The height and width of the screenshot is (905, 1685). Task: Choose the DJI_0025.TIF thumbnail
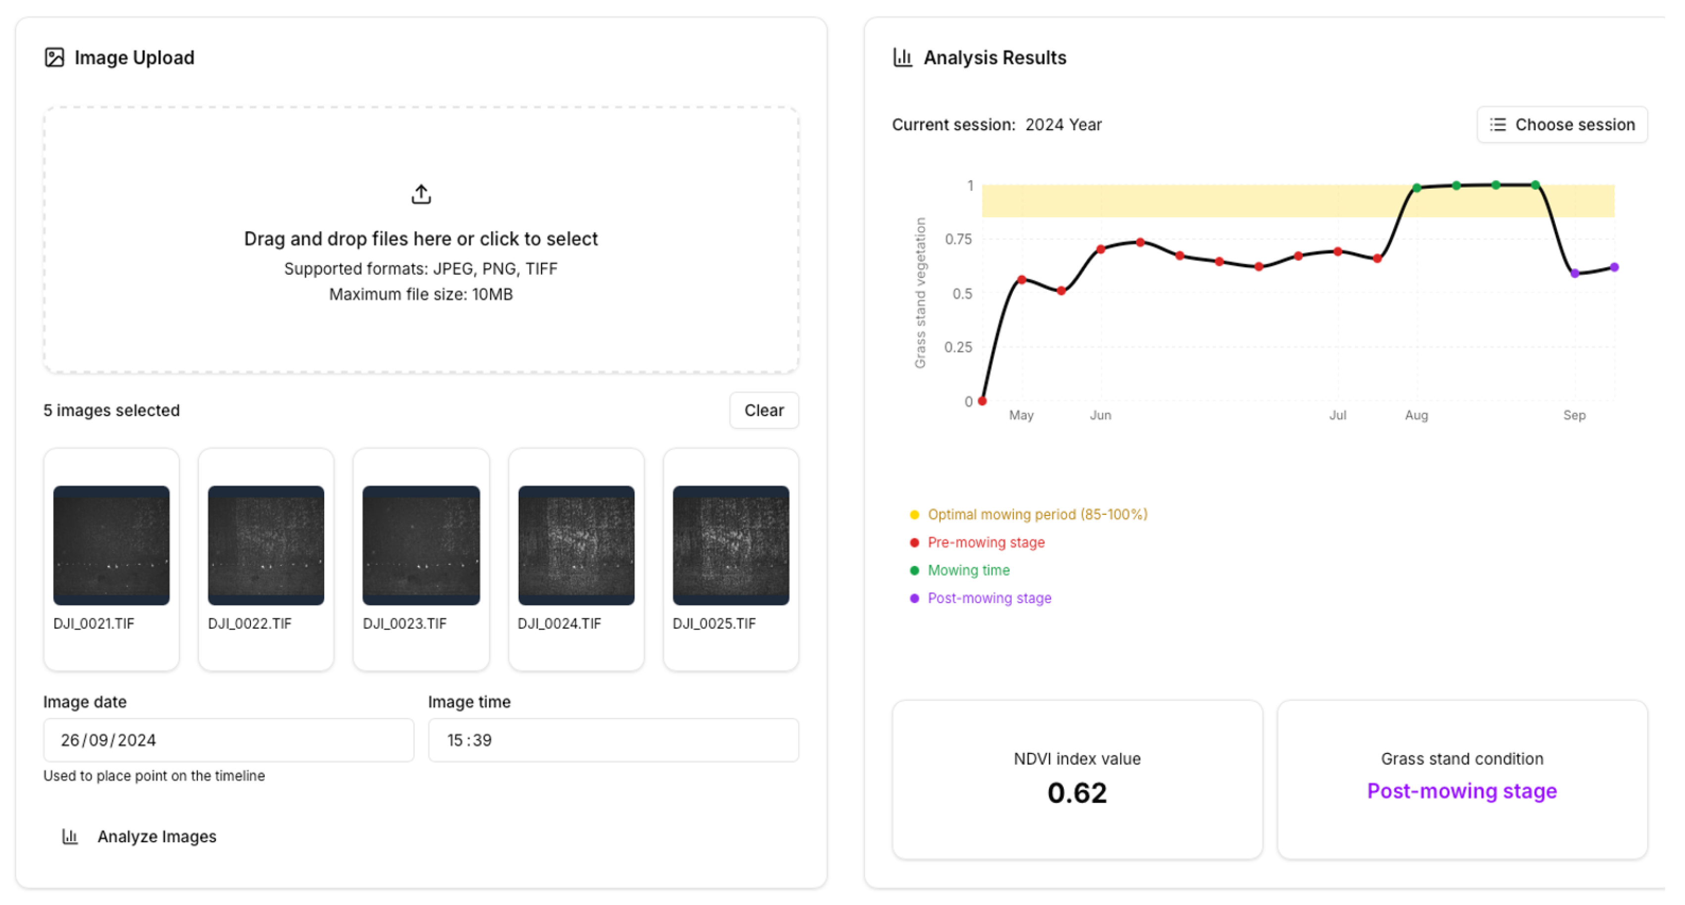[x=731, y=545]
